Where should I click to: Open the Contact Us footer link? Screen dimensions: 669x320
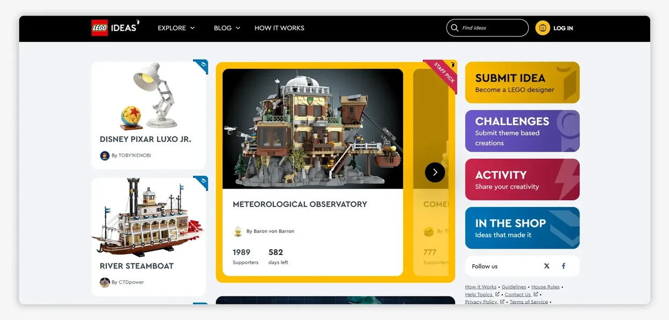coord(521,294)
